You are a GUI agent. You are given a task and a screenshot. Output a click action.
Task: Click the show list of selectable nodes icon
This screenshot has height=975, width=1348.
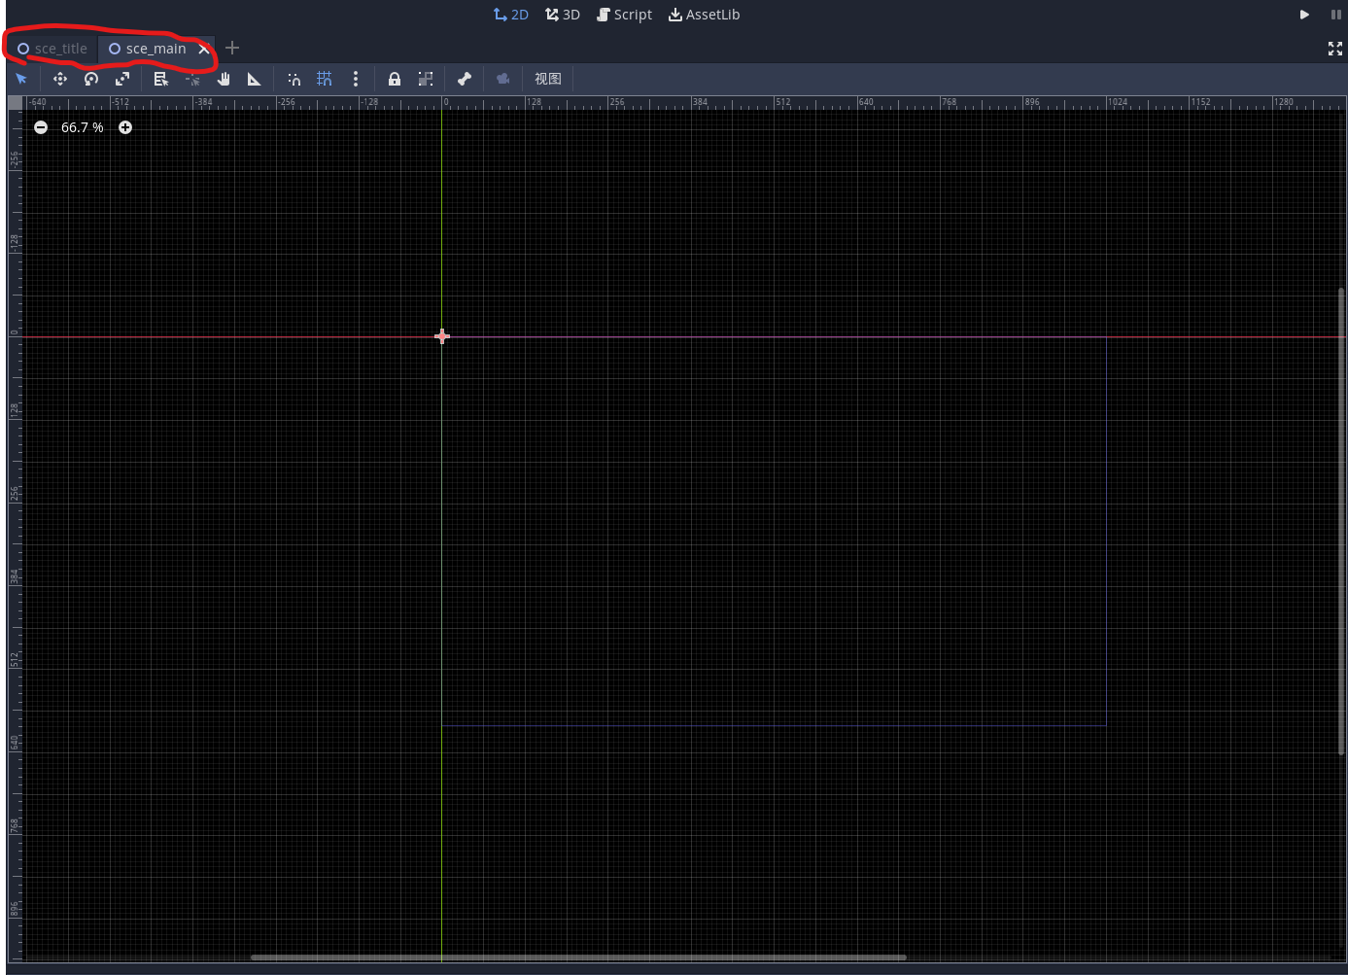coord(160,79)
